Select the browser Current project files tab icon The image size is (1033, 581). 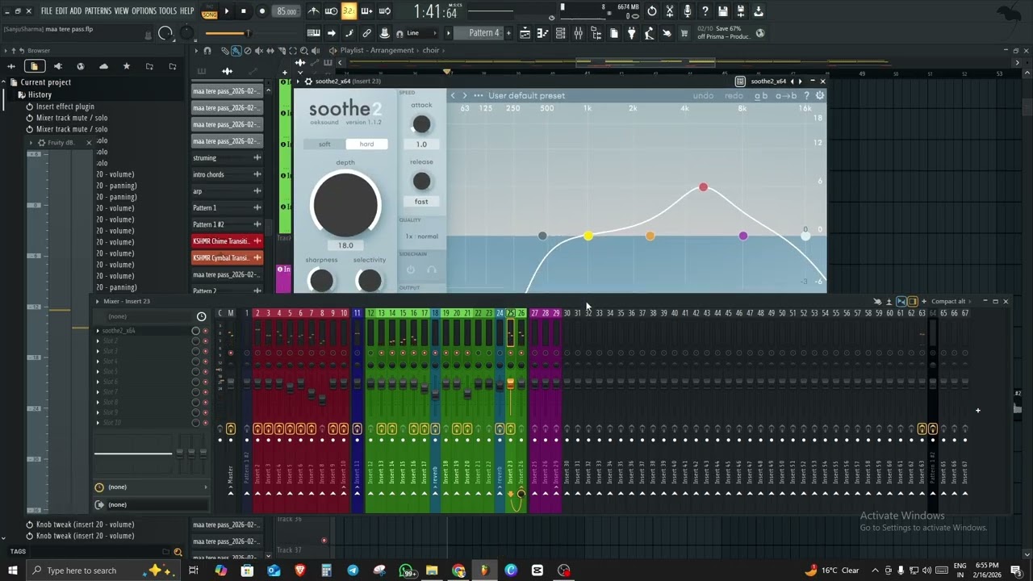34,66
